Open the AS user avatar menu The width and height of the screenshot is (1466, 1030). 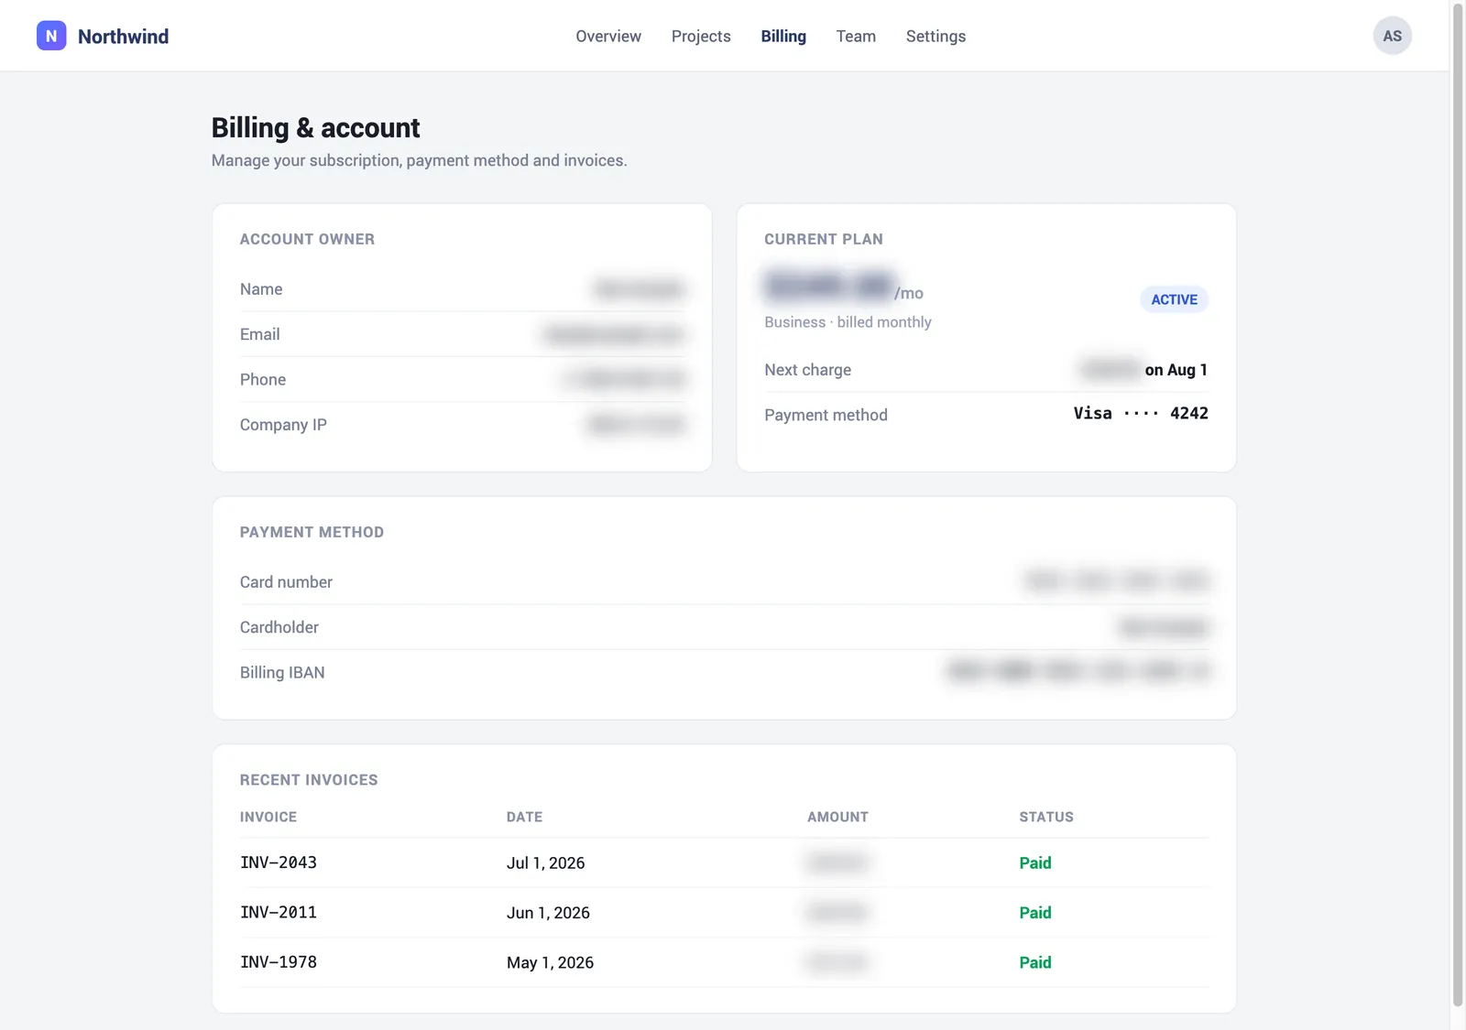1392,36
